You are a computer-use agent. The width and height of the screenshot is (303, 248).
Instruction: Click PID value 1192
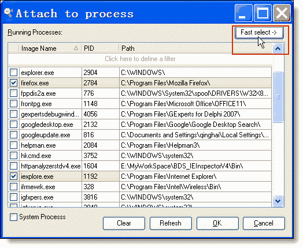pyautogui.click(x=90, y=176)
